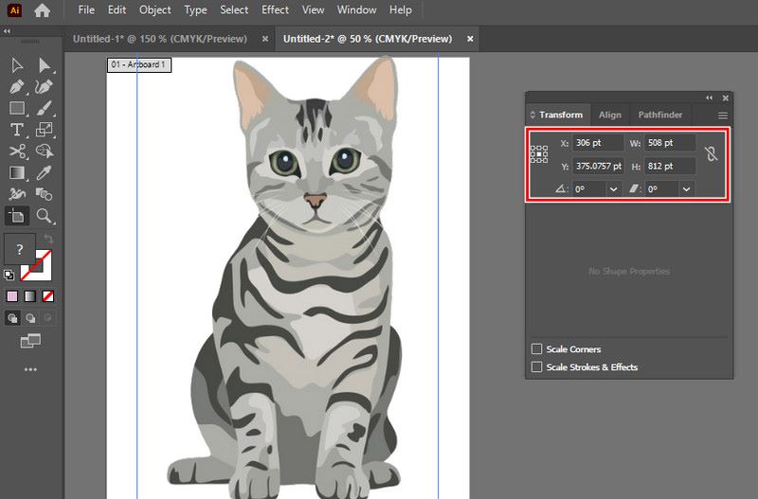Open the Help menu
Screen dimensions: 758x499
[401, 9]
